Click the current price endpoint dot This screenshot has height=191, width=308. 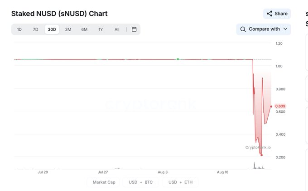(x=271, y=106)
